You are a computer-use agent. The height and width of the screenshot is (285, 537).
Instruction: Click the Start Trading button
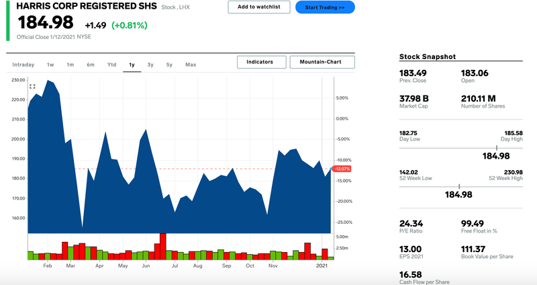point(325,7)
